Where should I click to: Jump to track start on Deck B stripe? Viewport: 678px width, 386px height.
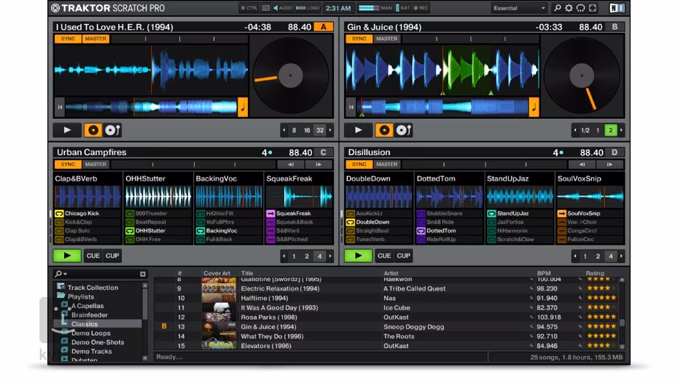click(x=352, y=108)
